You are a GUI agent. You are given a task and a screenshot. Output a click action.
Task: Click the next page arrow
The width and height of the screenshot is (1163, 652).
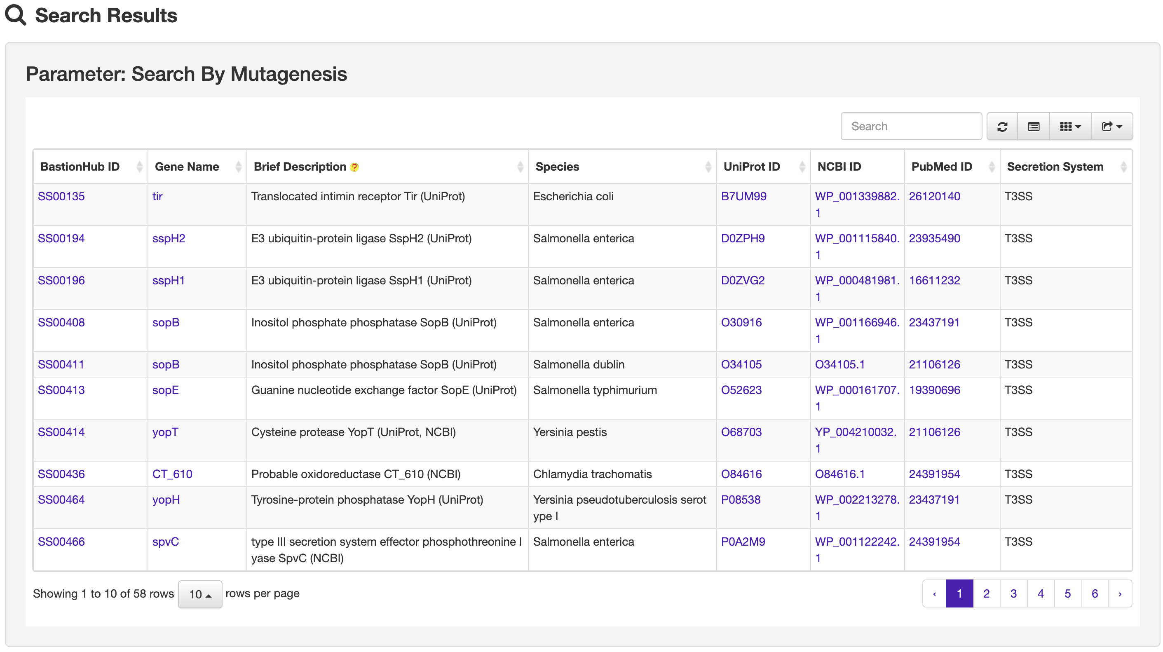[x=1120, y=593]
